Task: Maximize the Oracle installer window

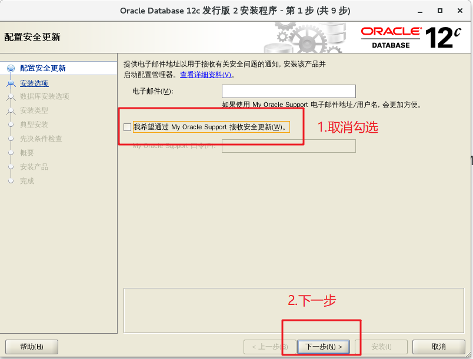Action: point(440,11)
